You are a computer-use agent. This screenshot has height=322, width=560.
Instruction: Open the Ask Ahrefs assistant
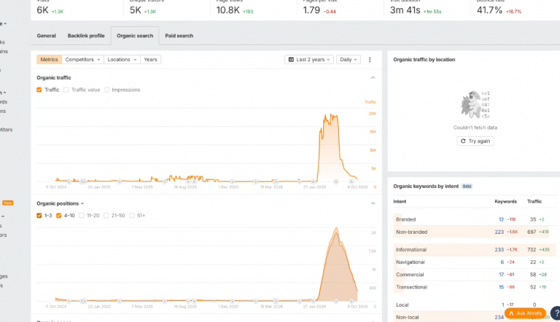pyautogui.click(x=525, y=313)
